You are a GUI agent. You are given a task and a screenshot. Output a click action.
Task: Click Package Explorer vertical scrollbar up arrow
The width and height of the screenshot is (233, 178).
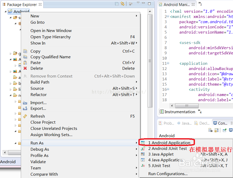tap(150, 11)
